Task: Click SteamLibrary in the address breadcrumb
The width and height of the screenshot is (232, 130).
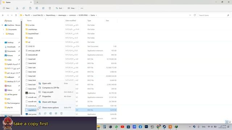Action: pos(51,15)
